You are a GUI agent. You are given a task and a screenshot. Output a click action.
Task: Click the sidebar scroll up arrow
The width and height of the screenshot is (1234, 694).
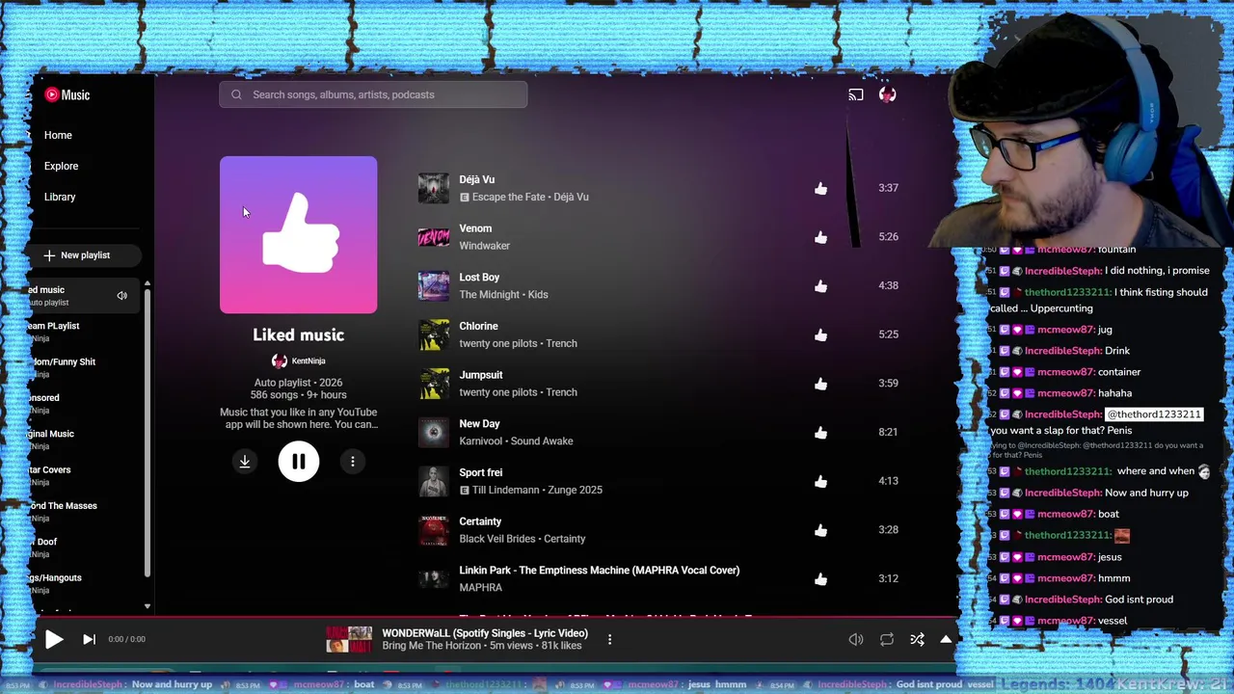pos(147,283)
